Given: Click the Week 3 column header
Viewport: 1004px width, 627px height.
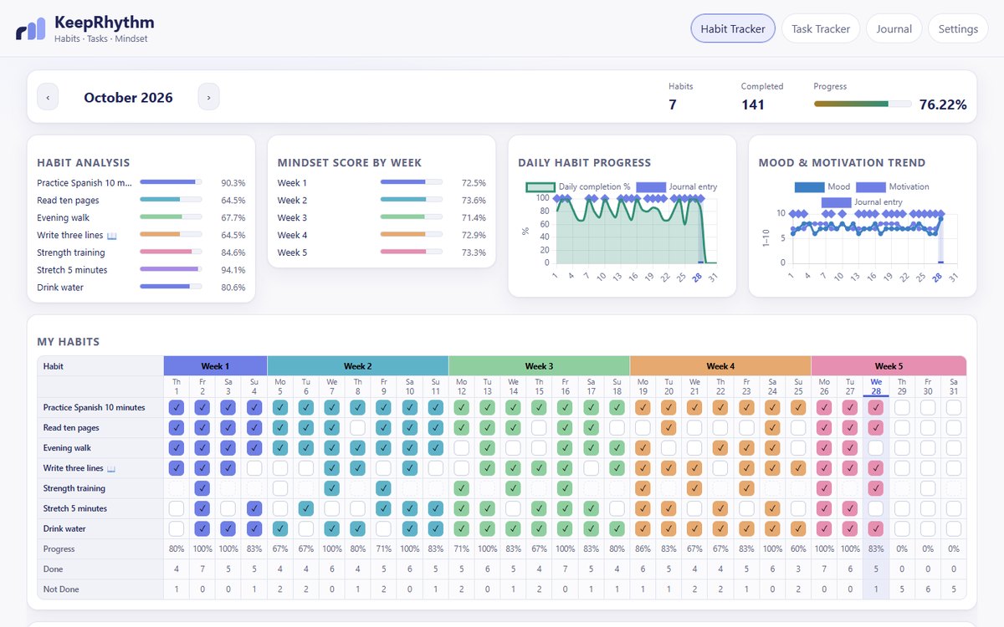Looking at the screenshot, I should point(540,366).
